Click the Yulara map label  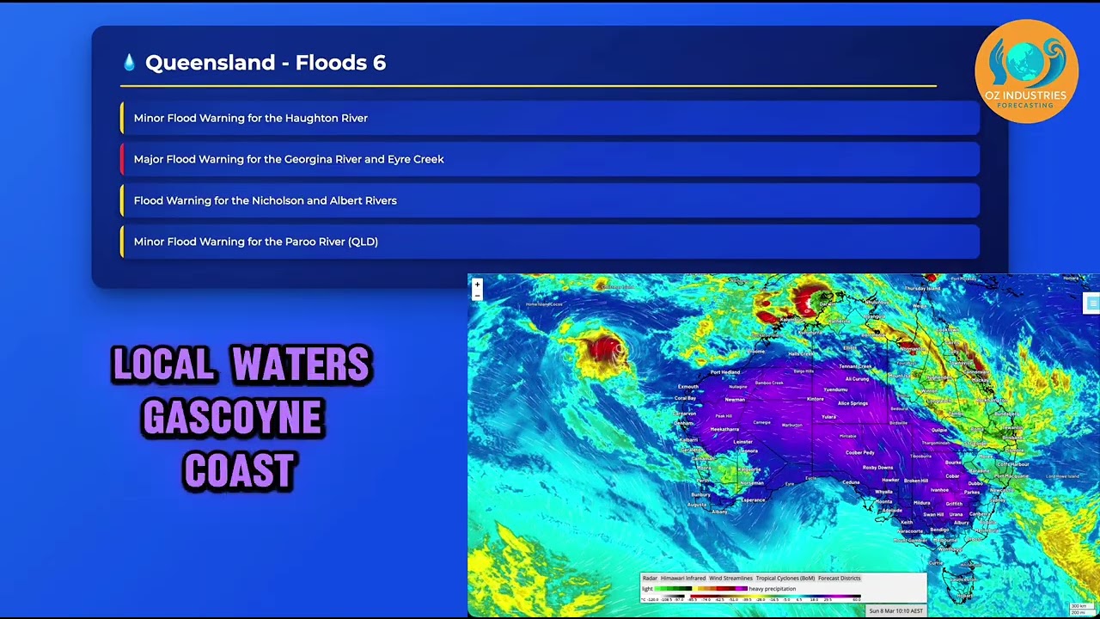(x=828, y=417)
